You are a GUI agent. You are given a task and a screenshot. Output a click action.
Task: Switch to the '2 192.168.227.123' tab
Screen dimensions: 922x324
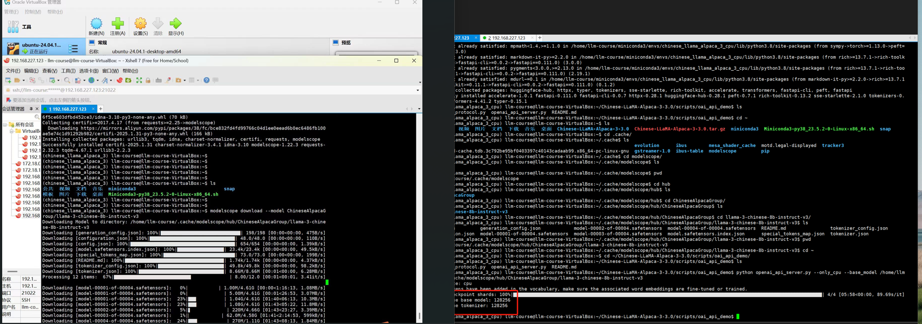(x=506, y=38)
